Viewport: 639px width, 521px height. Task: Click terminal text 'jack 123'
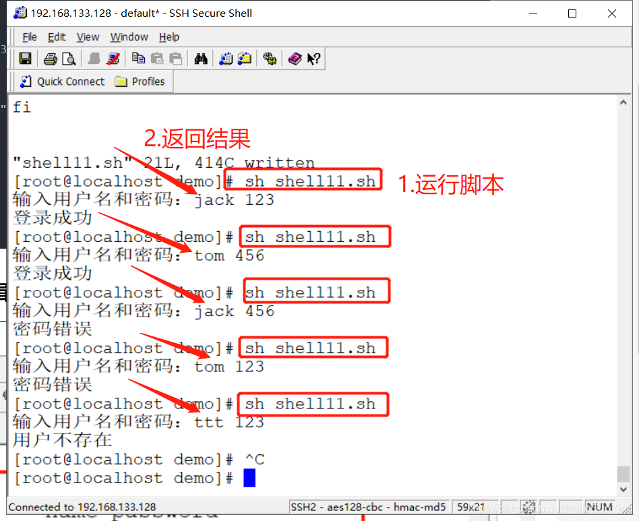(235, 200)
